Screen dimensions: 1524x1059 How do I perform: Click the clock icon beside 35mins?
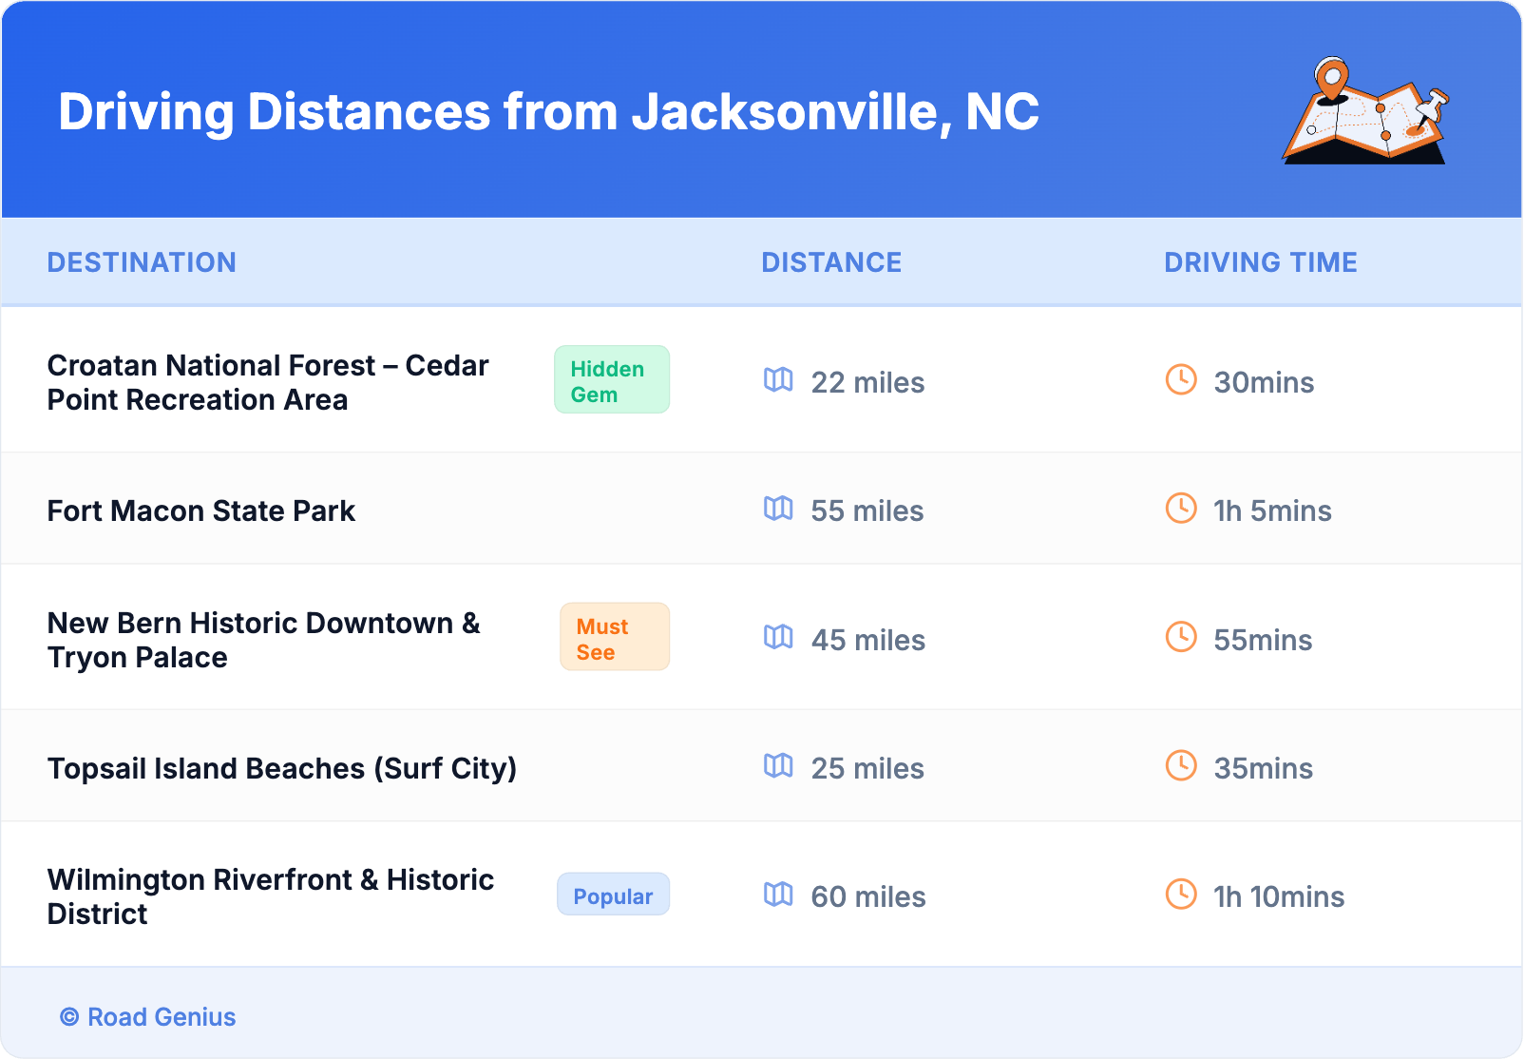(1181, 766)
